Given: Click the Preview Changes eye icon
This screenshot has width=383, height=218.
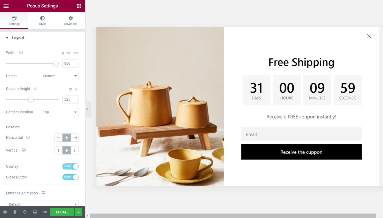Looking at the screenshot, I should click(x=45, y=212).
